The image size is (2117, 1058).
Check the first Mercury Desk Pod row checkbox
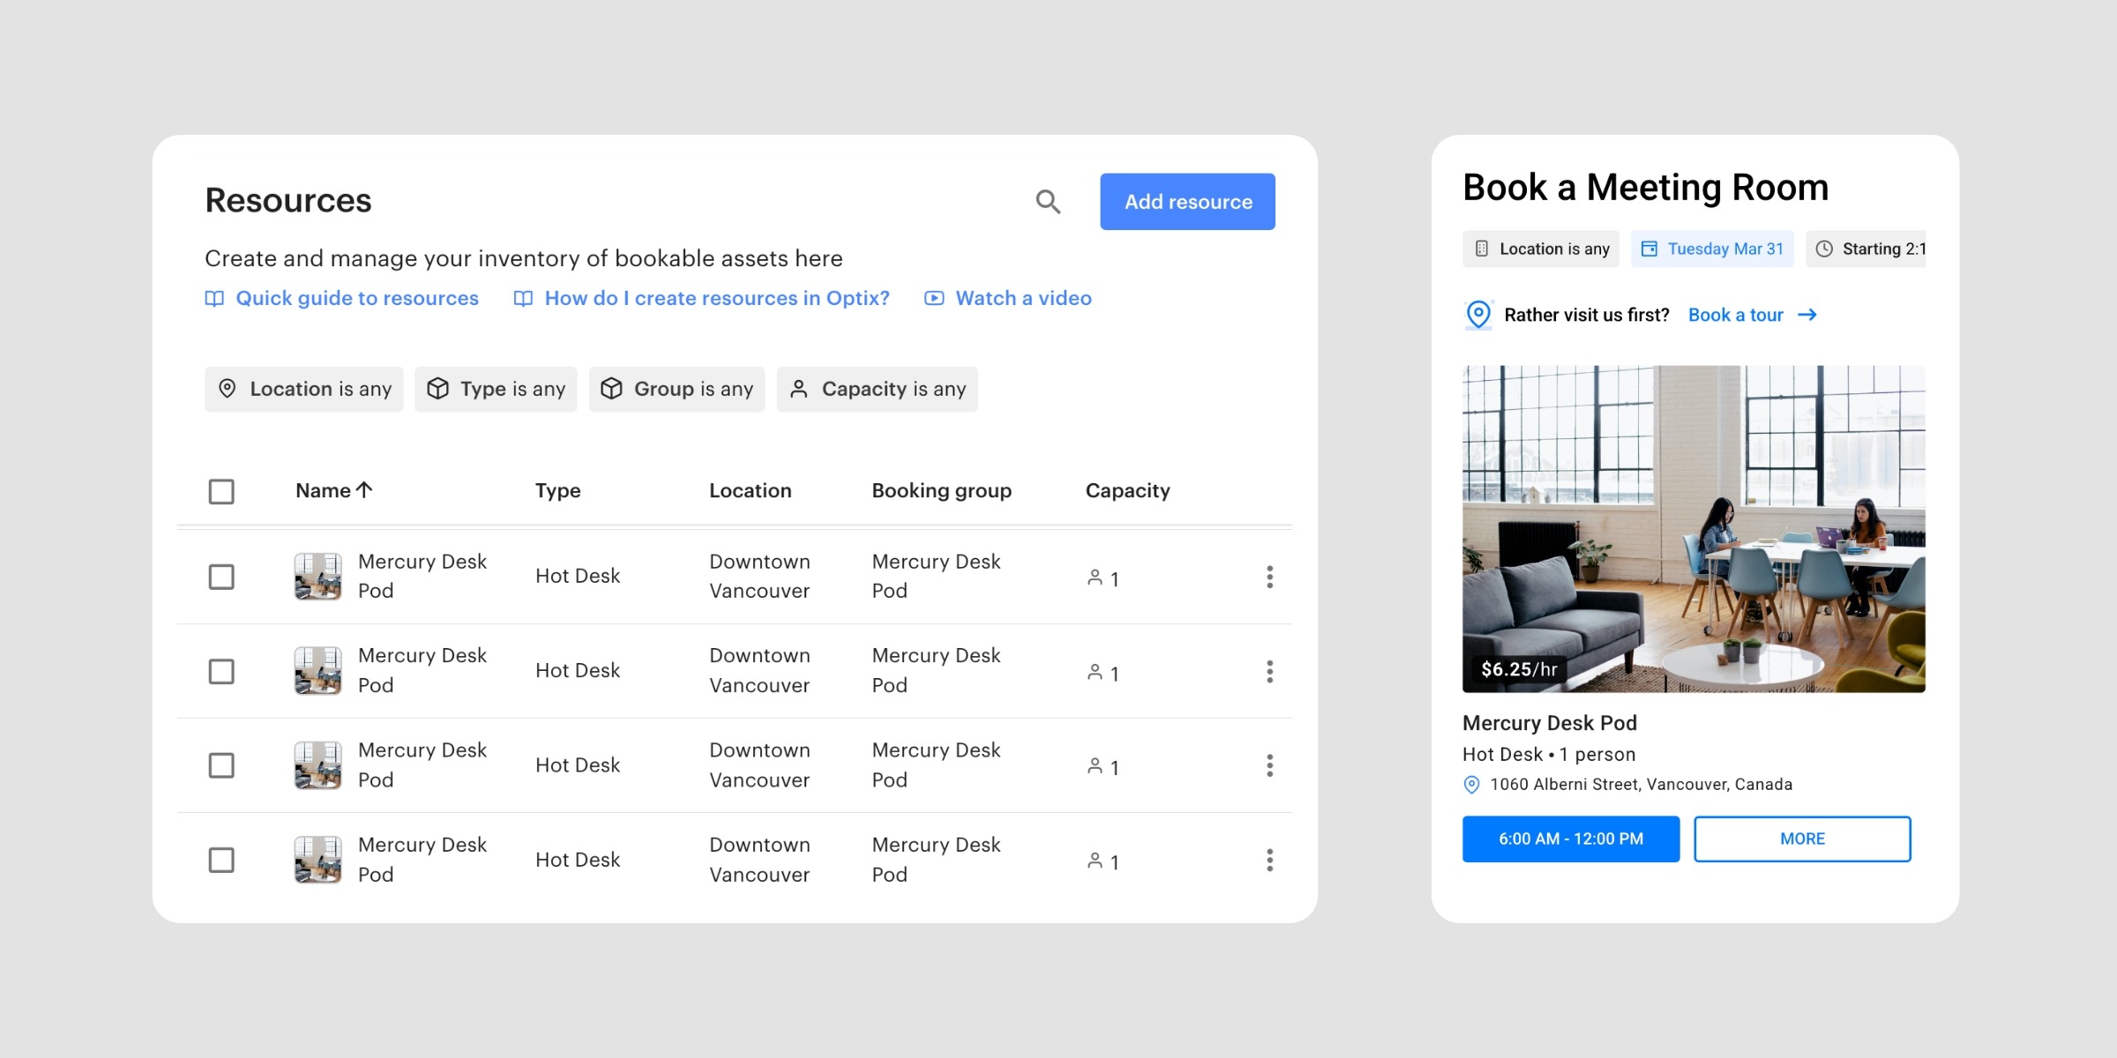(221, 577)
